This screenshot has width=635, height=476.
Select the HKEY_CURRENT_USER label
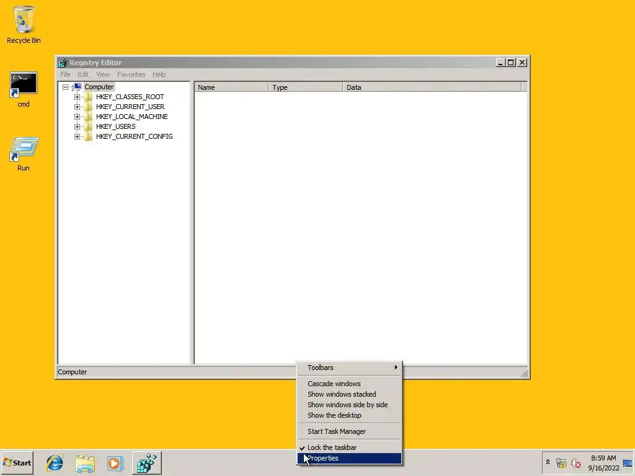[130, 107]
